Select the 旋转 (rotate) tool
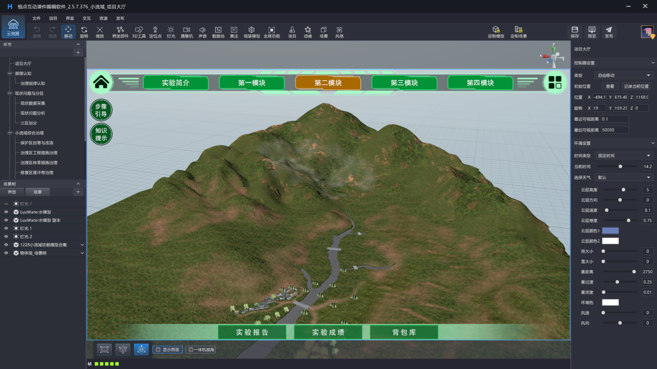This screenshot has width=657, height=369. (x=84, y=32)
